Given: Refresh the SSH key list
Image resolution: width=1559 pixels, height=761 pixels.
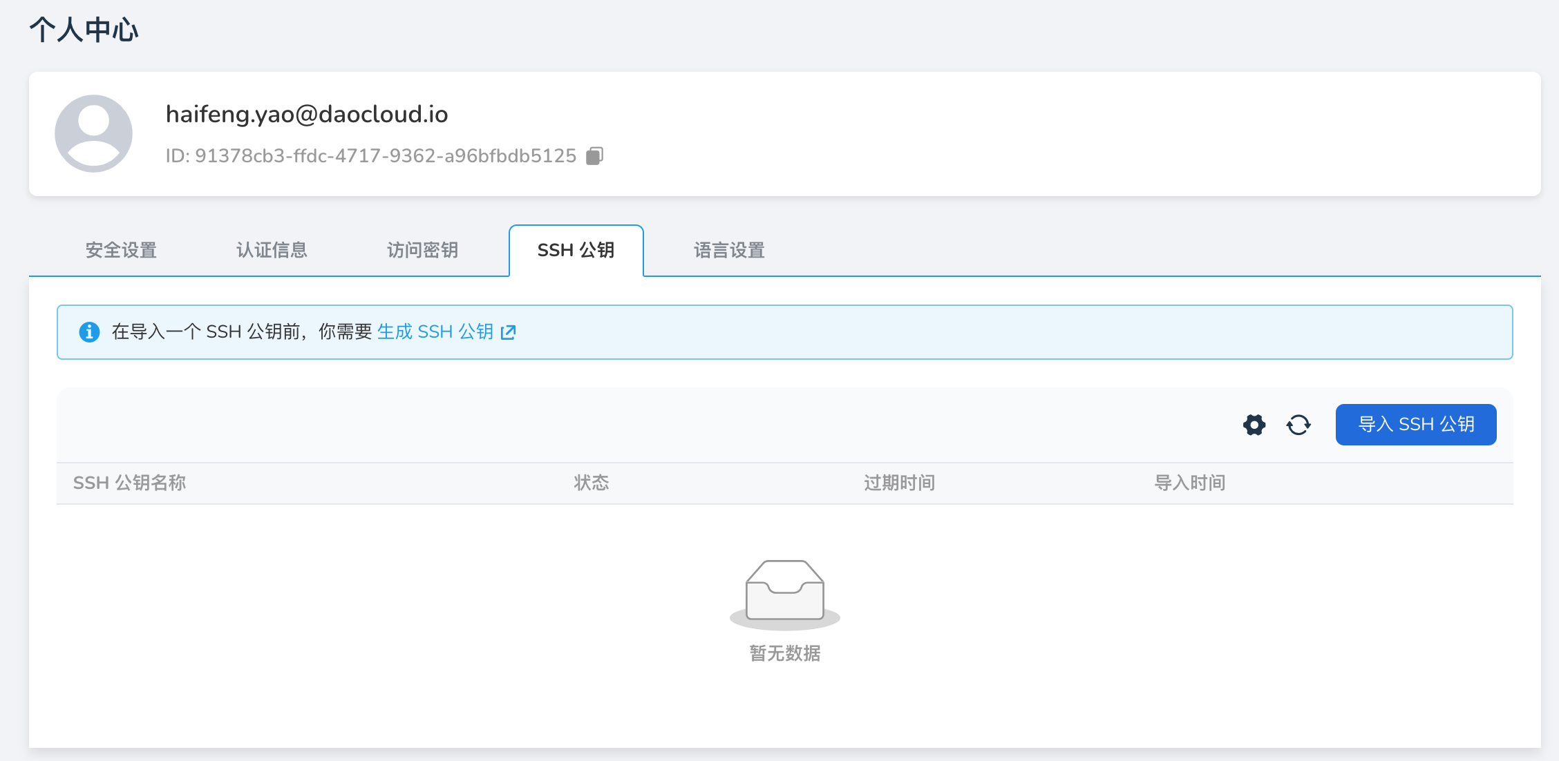Looking at the screenshot, I should [x=1298, y=425].
